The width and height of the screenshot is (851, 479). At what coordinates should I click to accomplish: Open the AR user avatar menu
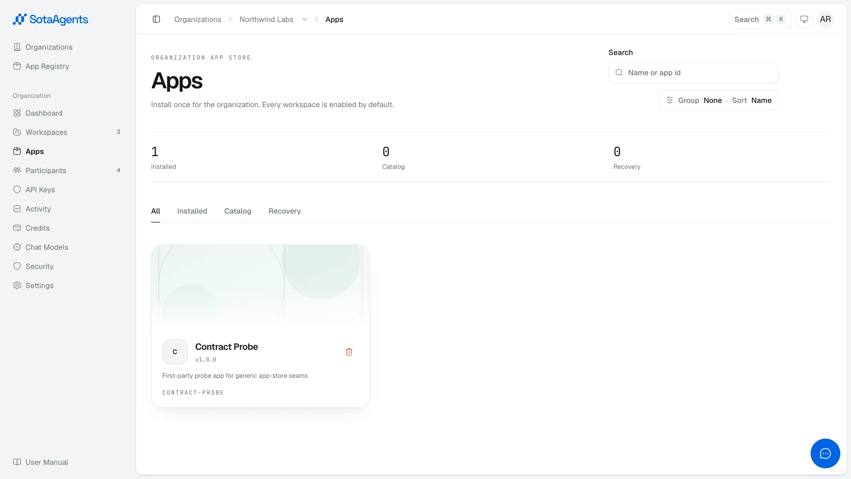825,19
